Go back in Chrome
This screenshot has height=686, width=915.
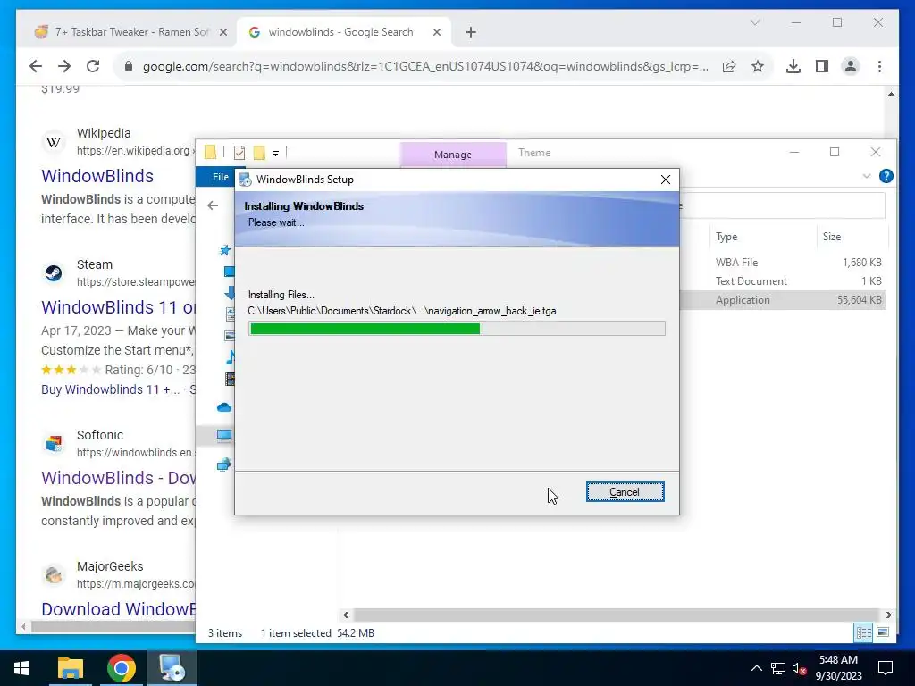tap(36, 66)
